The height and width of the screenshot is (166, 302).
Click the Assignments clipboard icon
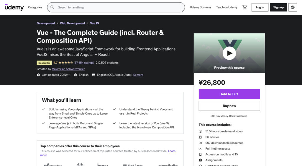[x=201, y=160]
